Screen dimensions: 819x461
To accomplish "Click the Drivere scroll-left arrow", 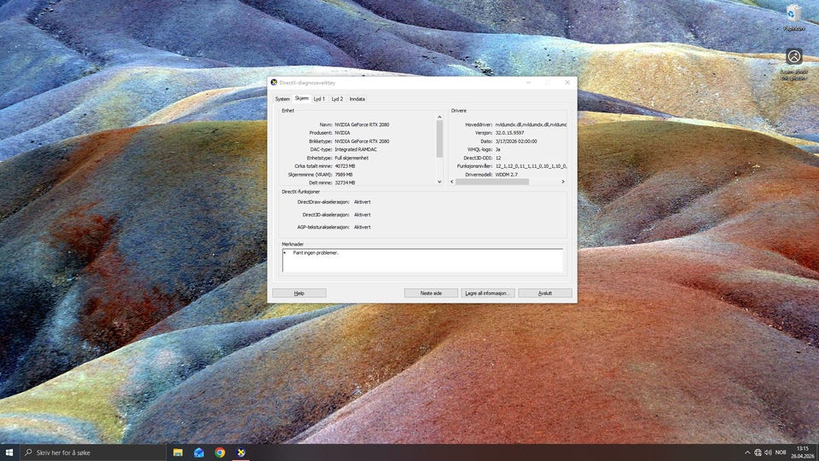I will pos(452,182).
